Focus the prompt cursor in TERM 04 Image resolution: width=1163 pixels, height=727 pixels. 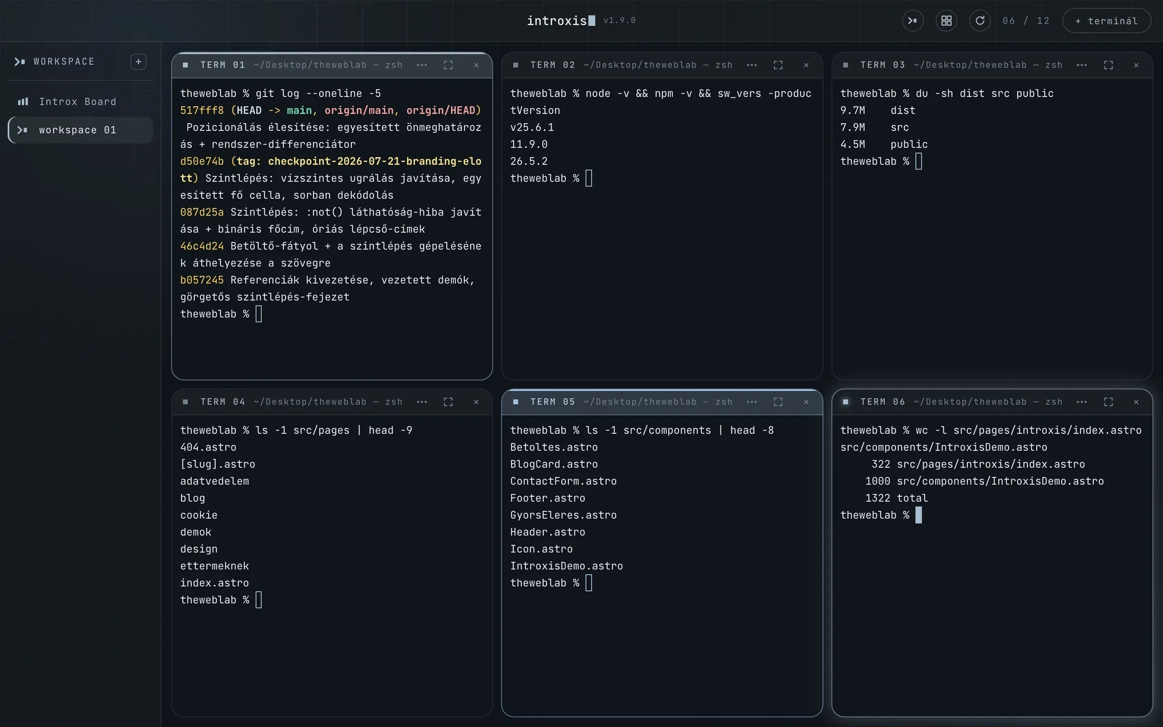click(259, 600)
